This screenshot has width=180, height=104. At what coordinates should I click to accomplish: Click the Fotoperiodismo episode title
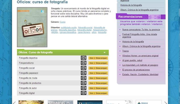pos(26,63)
